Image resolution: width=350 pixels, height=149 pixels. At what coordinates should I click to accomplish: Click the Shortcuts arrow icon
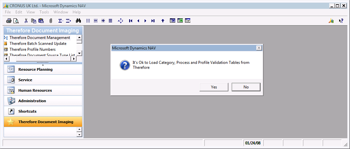11,111
